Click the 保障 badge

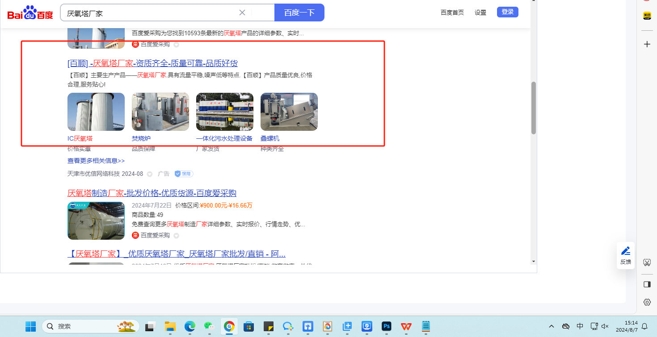click(x=184, y=174)
